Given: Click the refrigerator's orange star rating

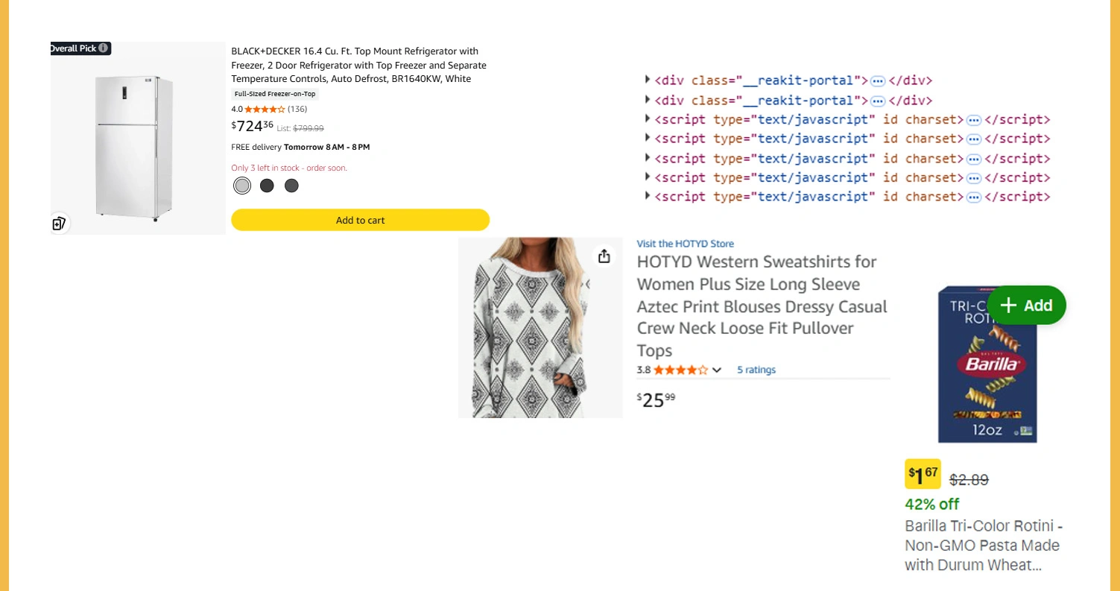Looking at the screenshot, I should (265, 110).
